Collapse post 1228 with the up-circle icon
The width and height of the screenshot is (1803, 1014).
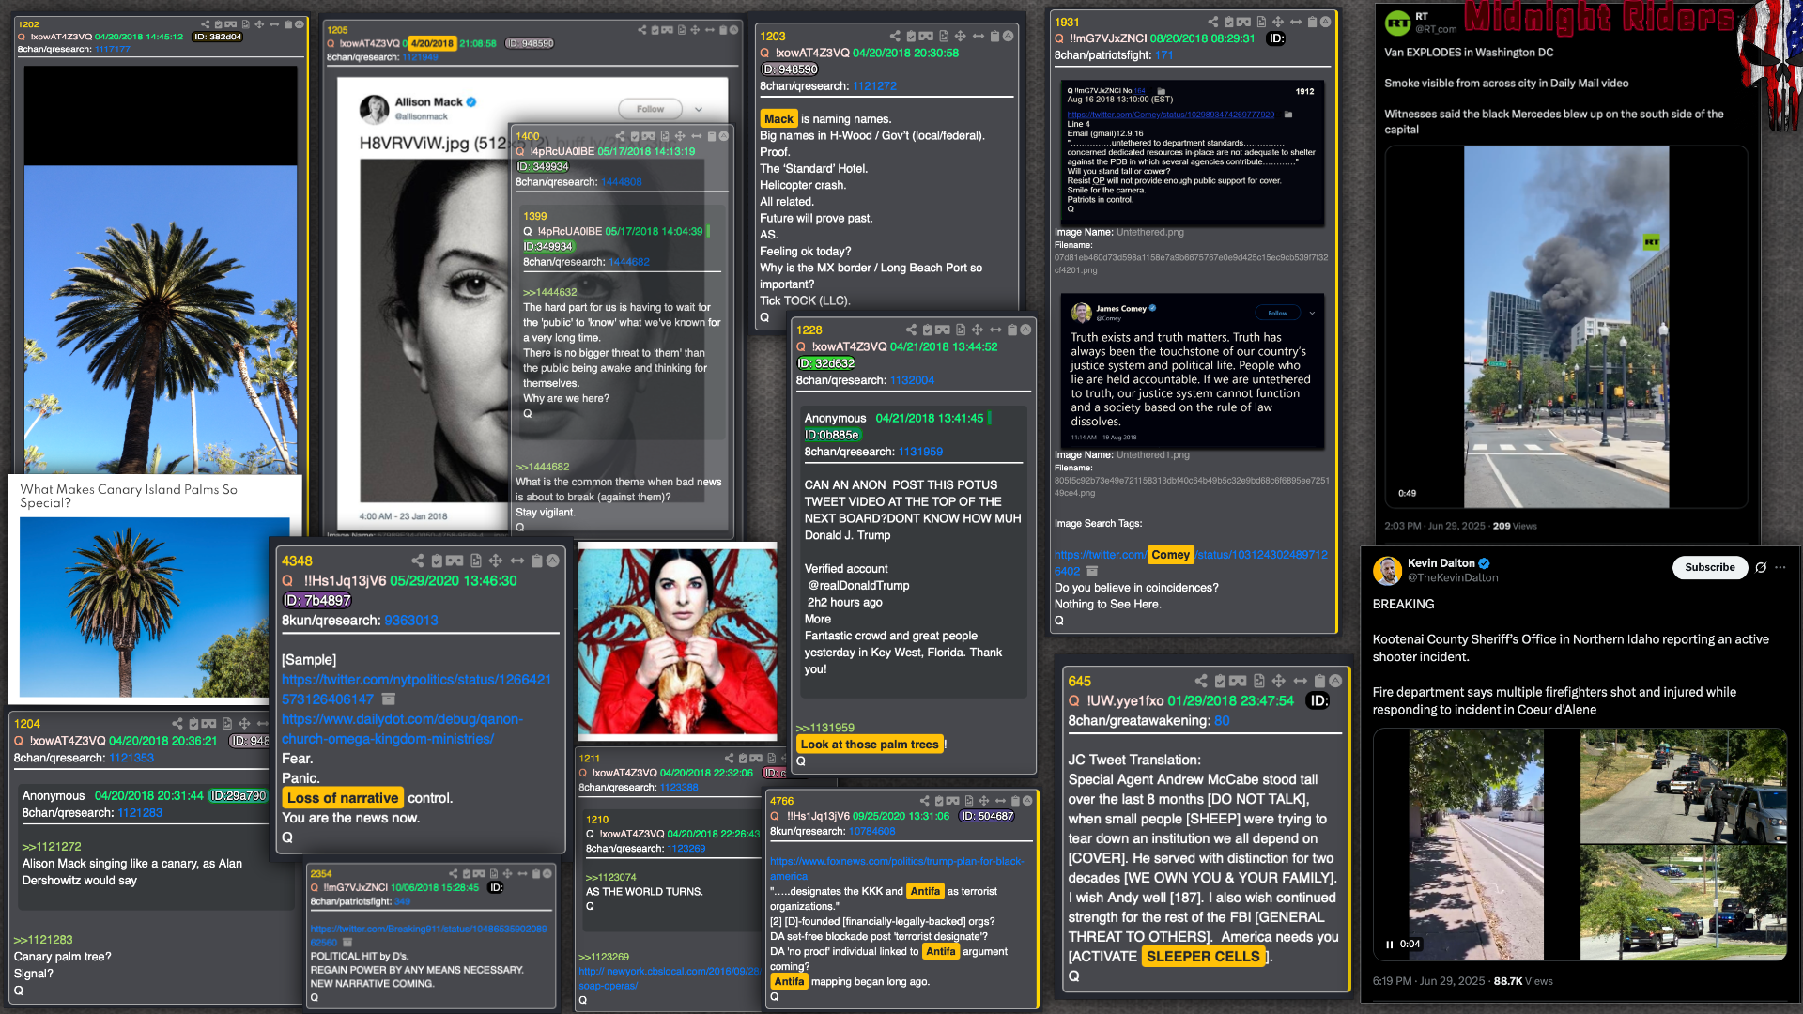point(1025,330)
